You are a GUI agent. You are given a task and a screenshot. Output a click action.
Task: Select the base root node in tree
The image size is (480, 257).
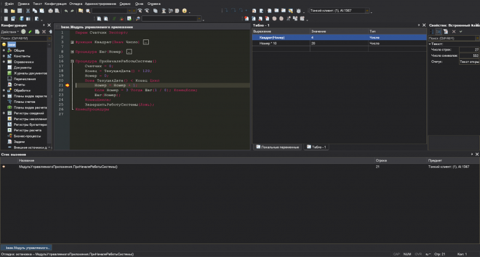coord(12,44)
